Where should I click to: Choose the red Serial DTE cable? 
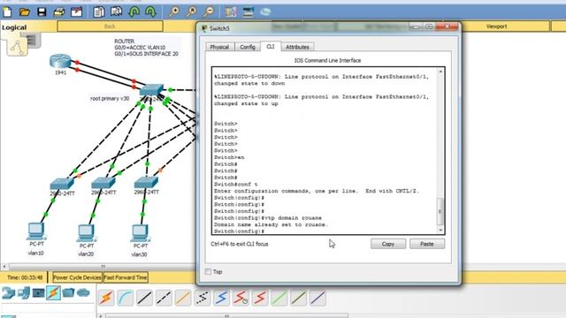[260, 299]
